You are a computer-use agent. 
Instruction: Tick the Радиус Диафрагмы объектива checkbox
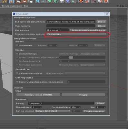pyautogui.click(x=17, y=57)
